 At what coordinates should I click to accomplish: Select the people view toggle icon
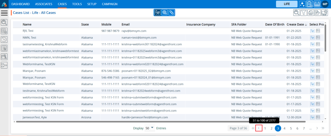click(157, 13)
